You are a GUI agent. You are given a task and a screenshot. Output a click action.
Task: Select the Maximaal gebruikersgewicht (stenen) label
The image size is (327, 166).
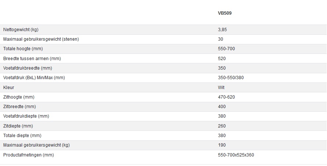pos(41,39)
